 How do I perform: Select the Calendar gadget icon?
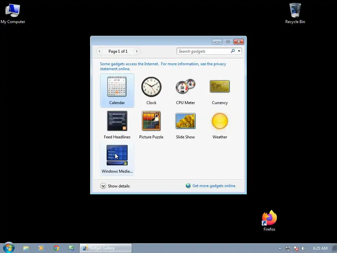click(x=117, y=86)
